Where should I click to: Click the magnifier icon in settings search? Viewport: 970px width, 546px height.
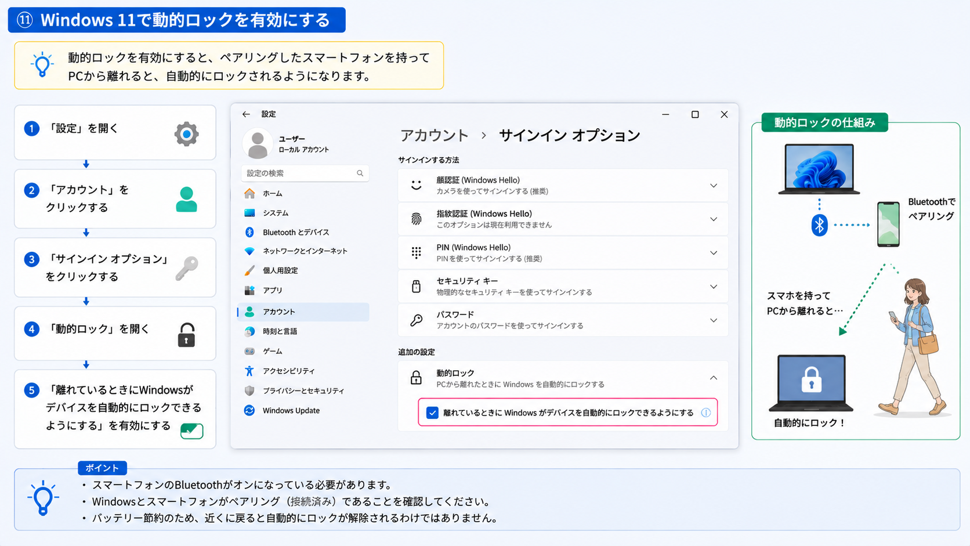pyautogui.click(x=360, y=173)
